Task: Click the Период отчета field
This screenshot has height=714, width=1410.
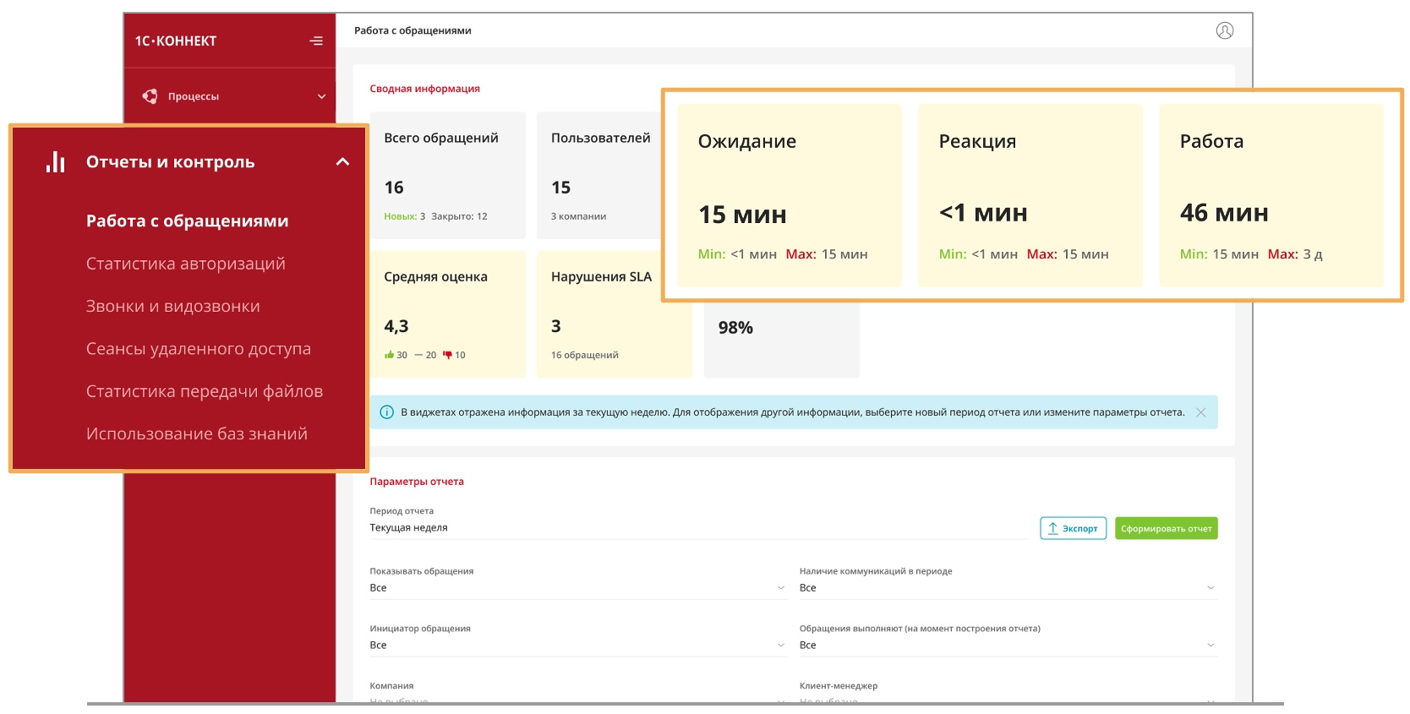Action: (697, 528)
